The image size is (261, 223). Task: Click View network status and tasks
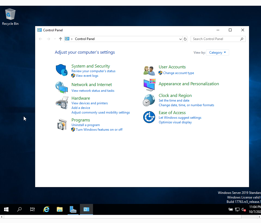[93, 91]
